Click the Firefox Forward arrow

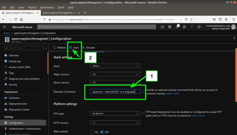pyautogui.click(x=10, y=19)
